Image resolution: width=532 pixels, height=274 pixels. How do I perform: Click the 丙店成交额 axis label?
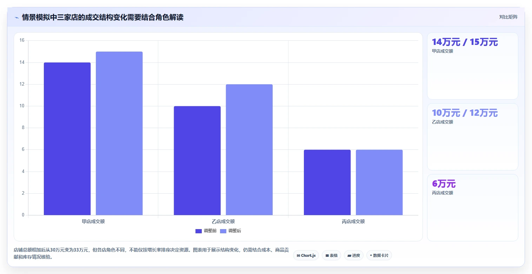click(x=353, y=222)
